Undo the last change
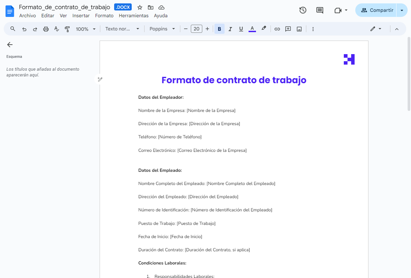 [x=24, y=29]
